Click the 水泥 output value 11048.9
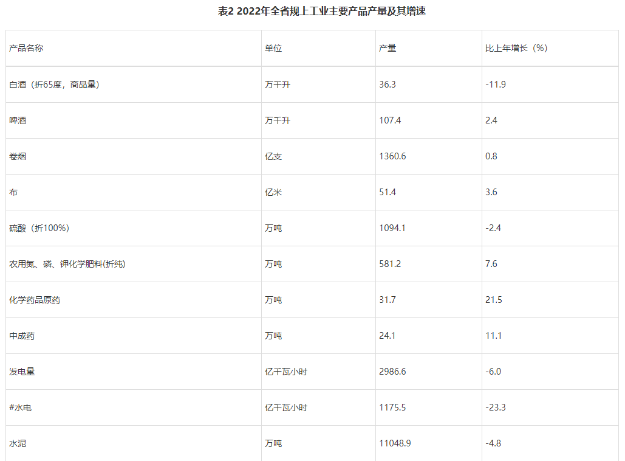The image size is (625, 461). pos(395,443)
